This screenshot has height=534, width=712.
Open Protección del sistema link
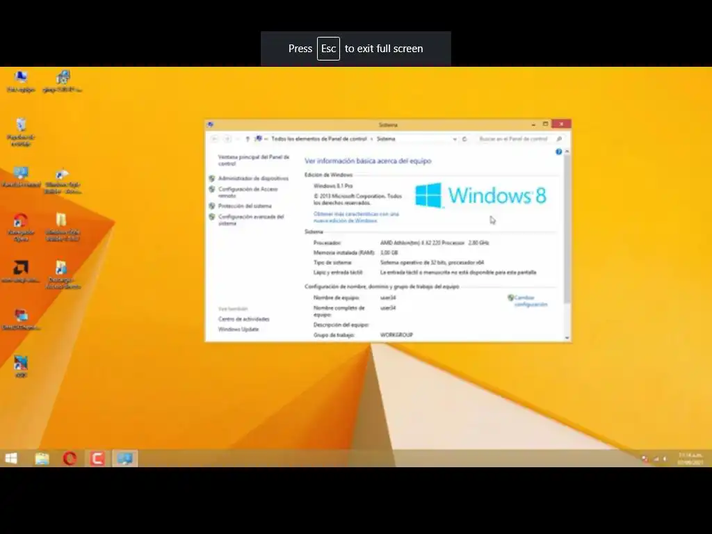click(245, 206)
